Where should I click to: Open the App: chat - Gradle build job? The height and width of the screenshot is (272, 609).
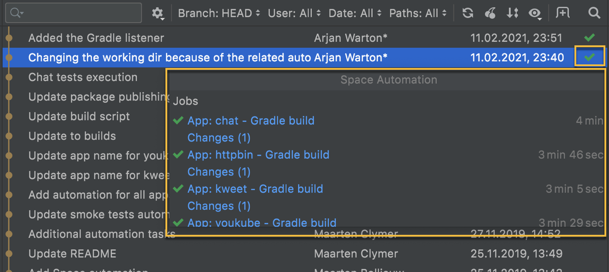(250, 121)
